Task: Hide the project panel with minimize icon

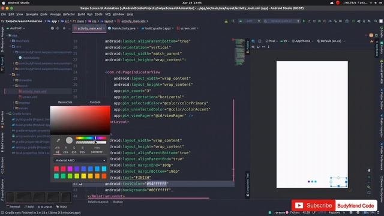Action: (x=69, y=28)
